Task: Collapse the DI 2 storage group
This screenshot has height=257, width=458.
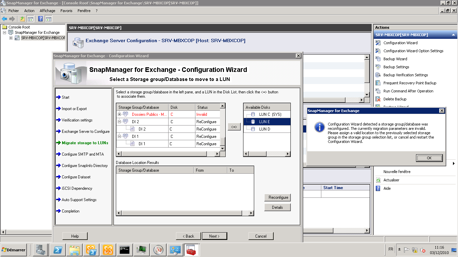Action: (119, 122)
